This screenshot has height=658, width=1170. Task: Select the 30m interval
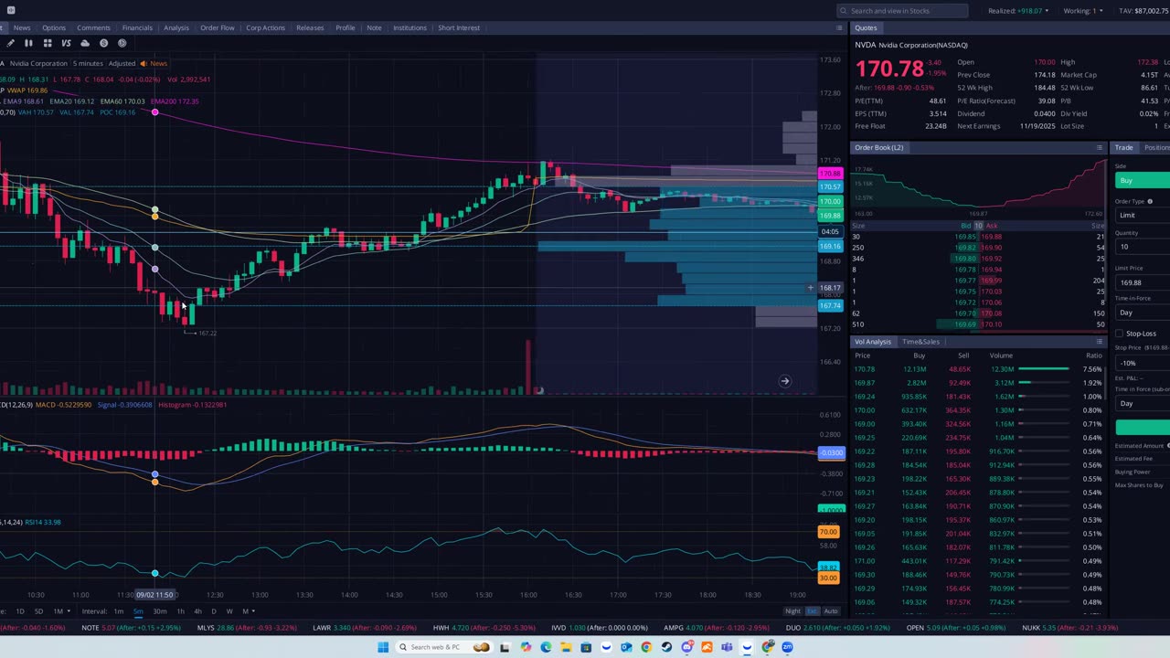[x=160, y=611]
